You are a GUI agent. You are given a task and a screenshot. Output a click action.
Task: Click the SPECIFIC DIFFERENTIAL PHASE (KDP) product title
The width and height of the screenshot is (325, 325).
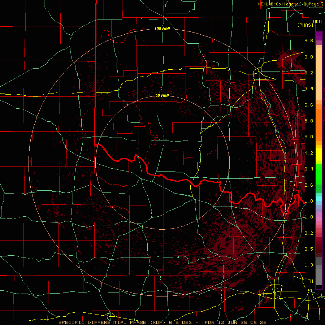click(113, 322)
